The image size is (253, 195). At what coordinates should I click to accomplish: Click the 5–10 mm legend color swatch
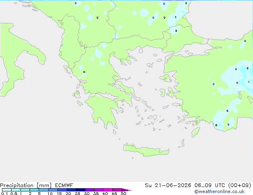click(x=43, y=190)
